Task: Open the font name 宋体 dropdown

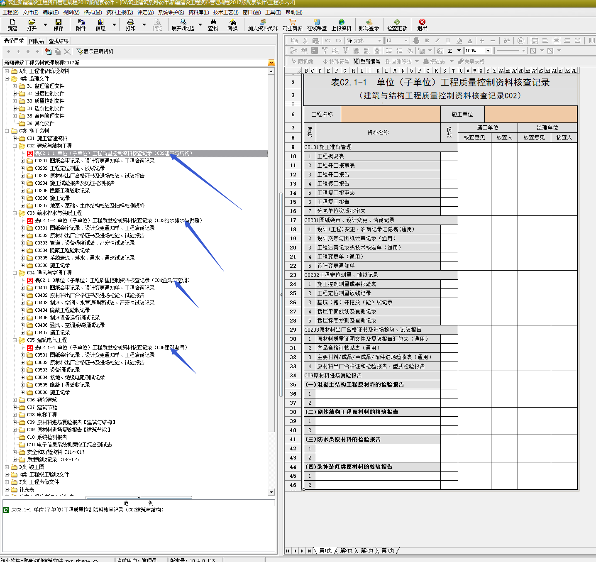Action: (379, 41)
